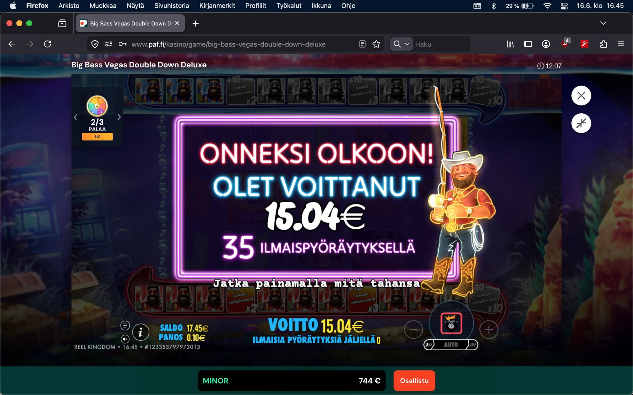Click the session clock 12:07

point(550,66)
